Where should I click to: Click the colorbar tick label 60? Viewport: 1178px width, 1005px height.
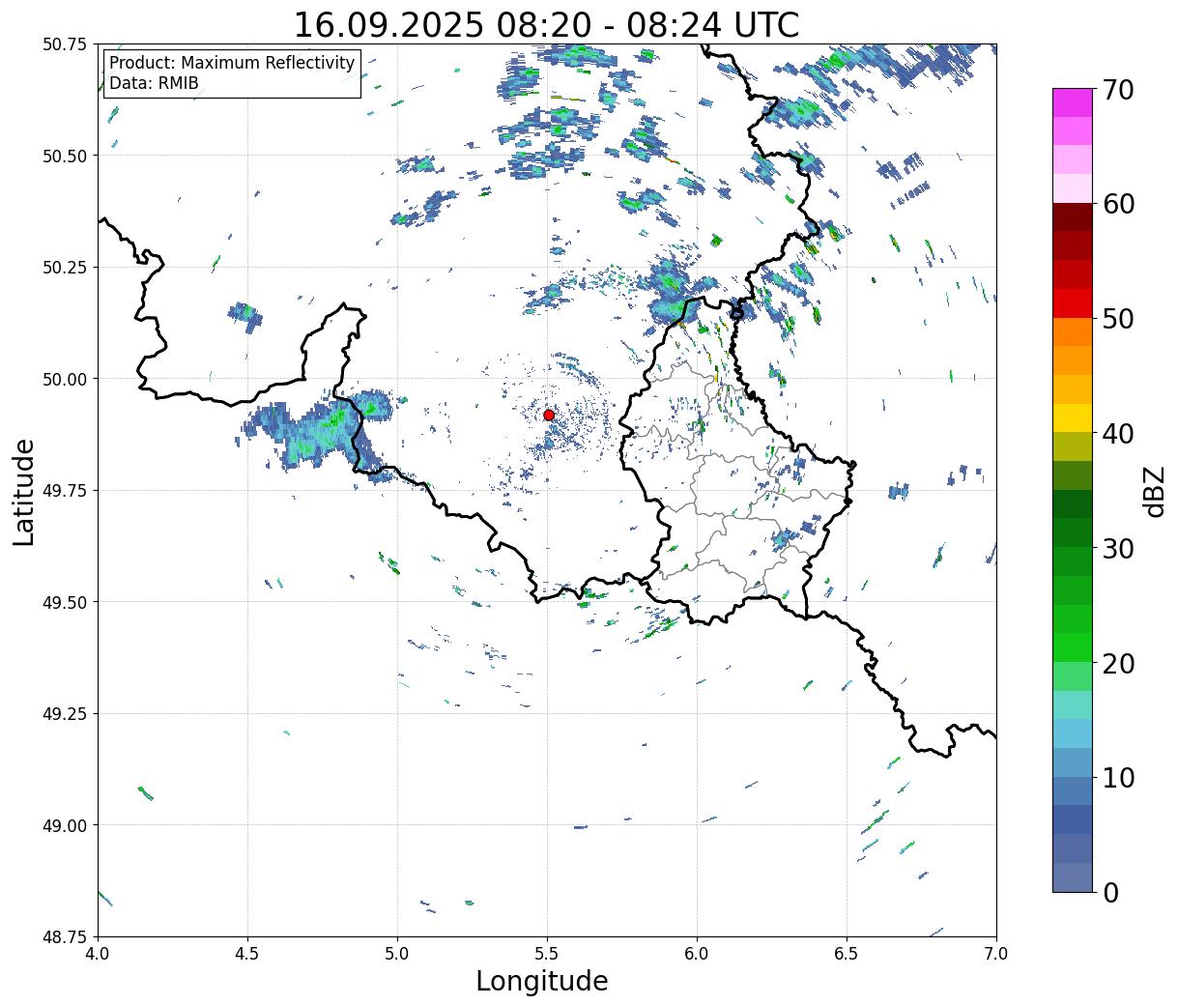tap(1118, 204)
